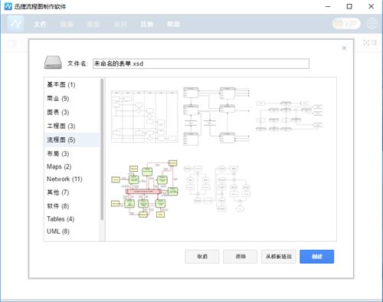Open the 排列 menu
The width and height of the screenshot is (383, 302).
point(120,25)
